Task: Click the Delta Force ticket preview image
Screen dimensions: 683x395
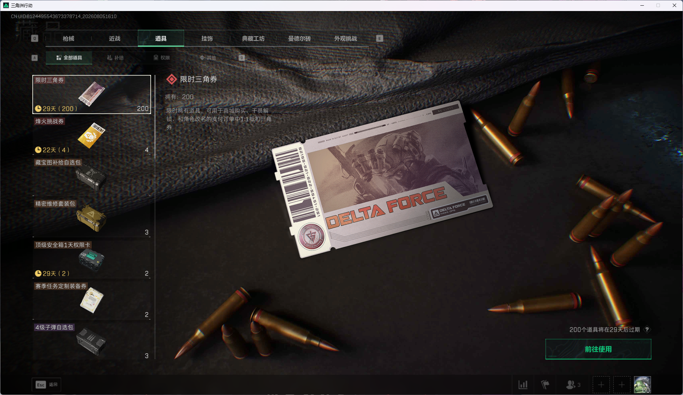Action: click(x=382, y=179)
